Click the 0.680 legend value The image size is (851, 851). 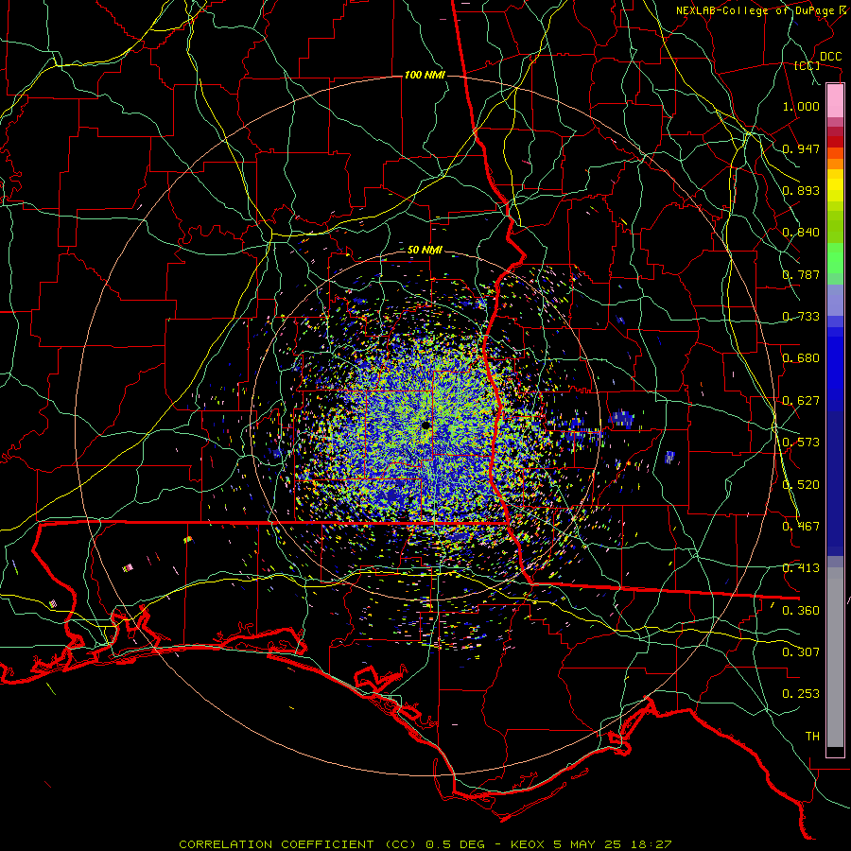801,358
